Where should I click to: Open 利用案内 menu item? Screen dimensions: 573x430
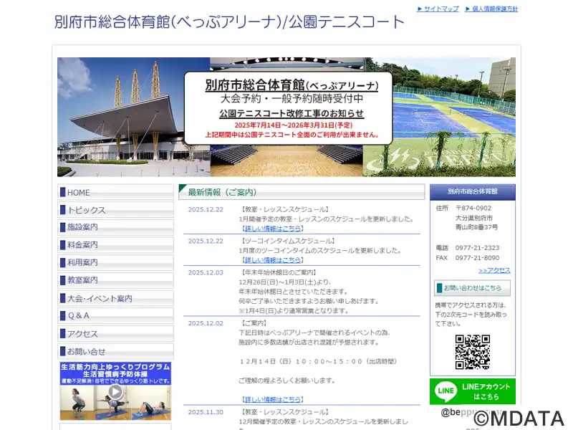[115, 262]
